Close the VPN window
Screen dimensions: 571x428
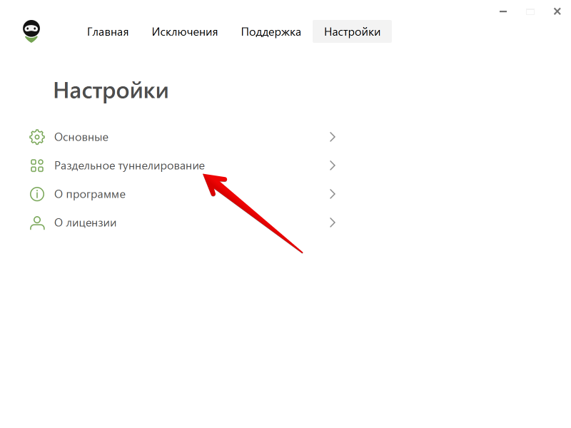[x=557, y=11]
